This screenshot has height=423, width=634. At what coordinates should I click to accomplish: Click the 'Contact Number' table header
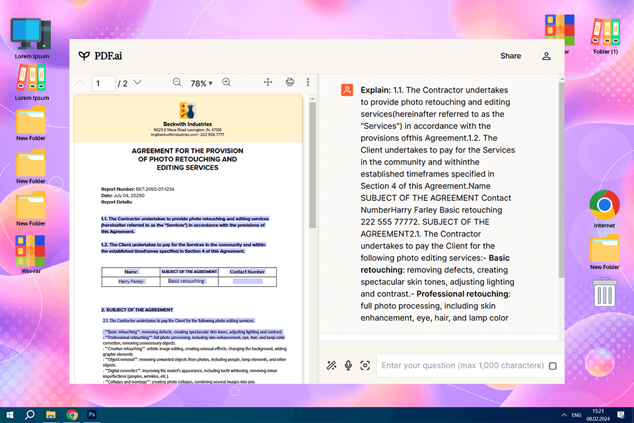247,272
